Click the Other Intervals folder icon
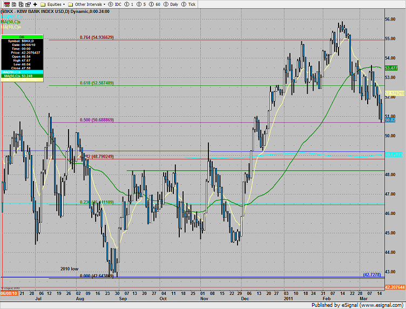 [70, 4]
